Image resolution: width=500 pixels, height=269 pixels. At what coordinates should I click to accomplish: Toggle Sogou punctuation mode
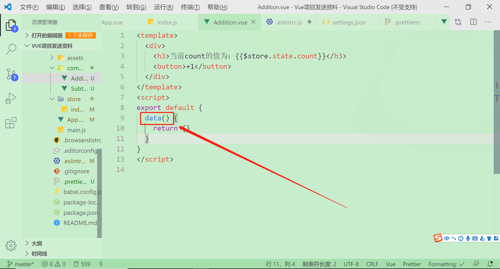454,238
